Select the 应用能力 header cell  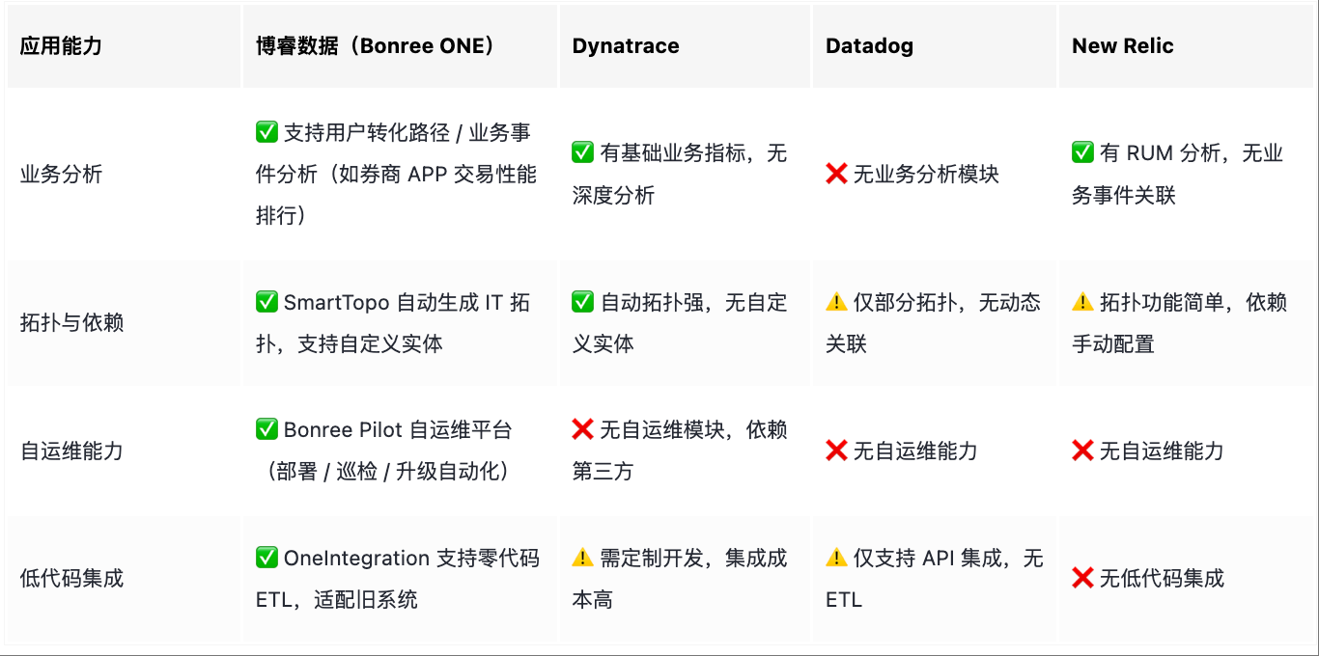click(x=61, y=46)
